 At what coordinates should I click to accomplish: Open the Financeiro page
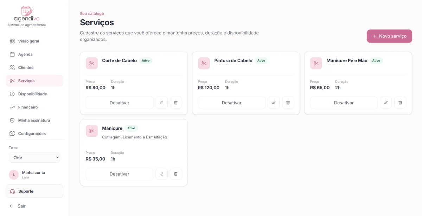pyautogui.click(x=34, y=107)
